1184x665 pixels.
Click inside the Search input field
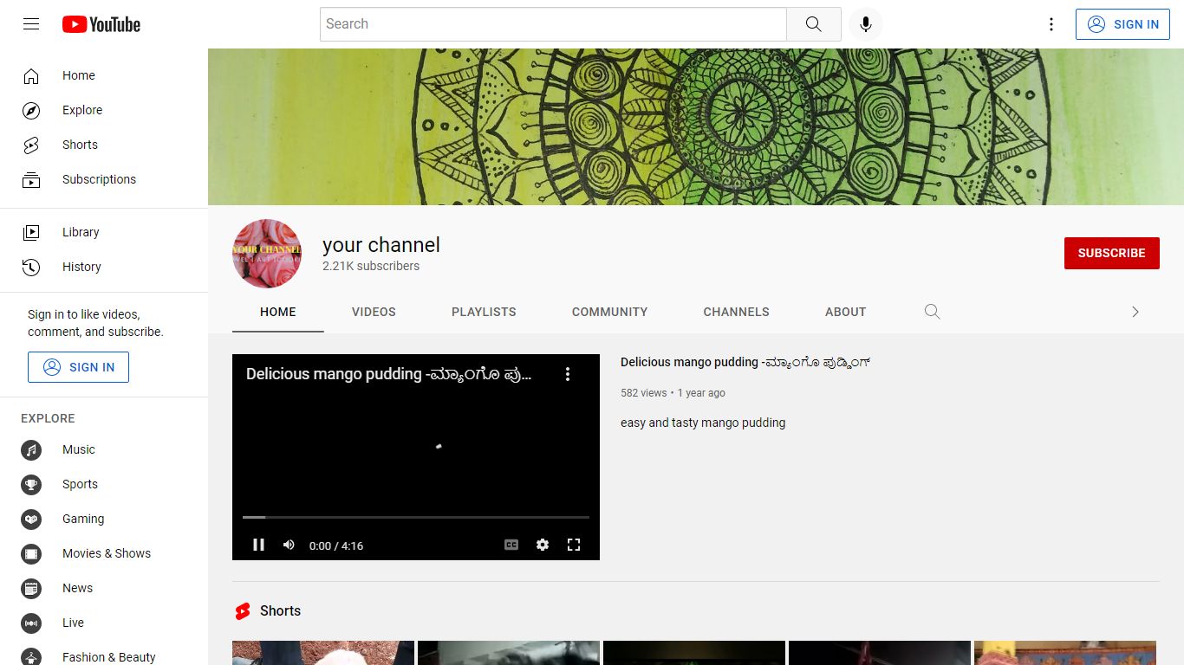click(553, 24)
